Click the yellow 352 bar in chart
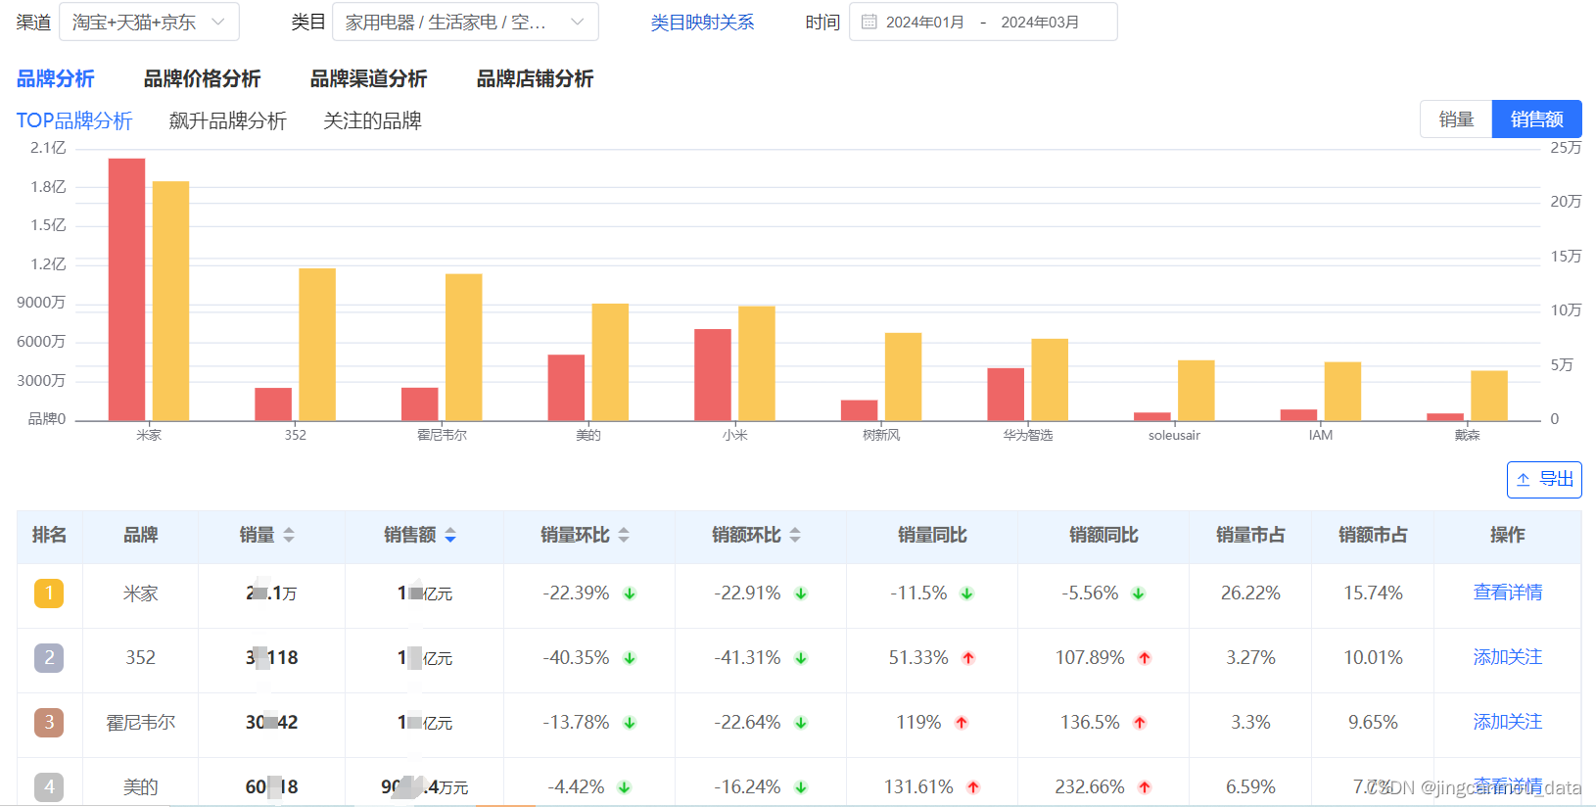 (317, 345)
